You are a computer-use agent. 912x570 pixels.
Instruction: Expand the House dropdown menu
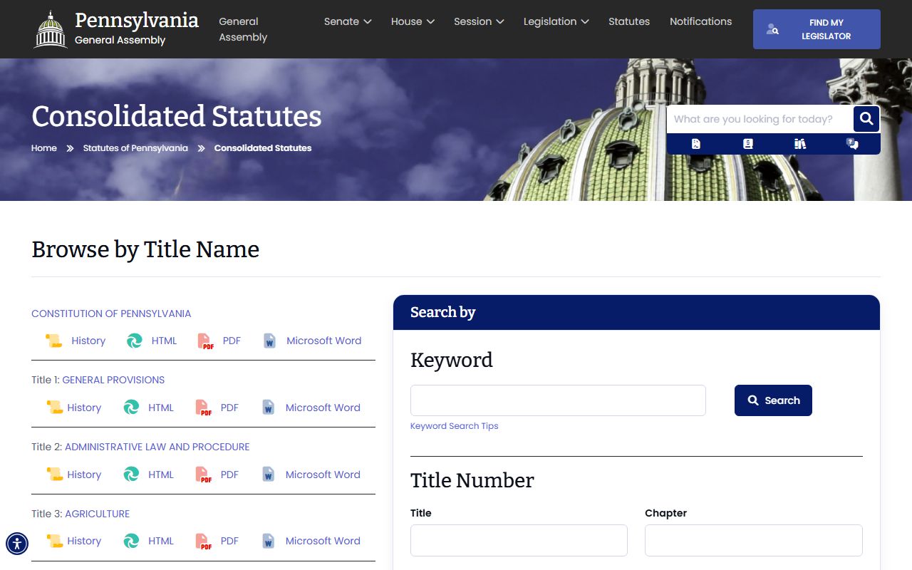[413, 21]
